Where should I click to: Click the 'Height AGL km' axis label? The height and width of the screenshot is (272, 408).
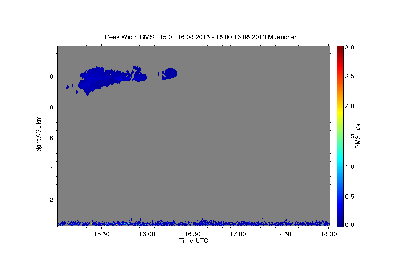pos(39,136)
